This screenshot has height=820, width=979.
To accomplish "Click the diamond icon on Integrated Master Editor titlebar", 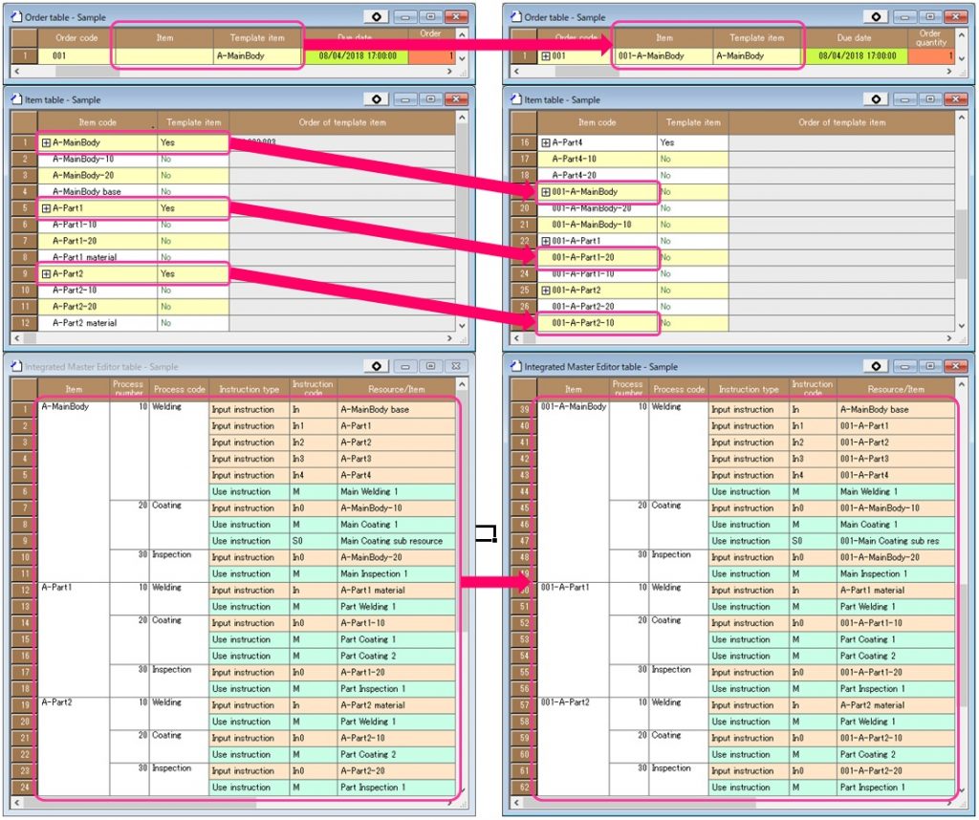I will tap(377, 366).
